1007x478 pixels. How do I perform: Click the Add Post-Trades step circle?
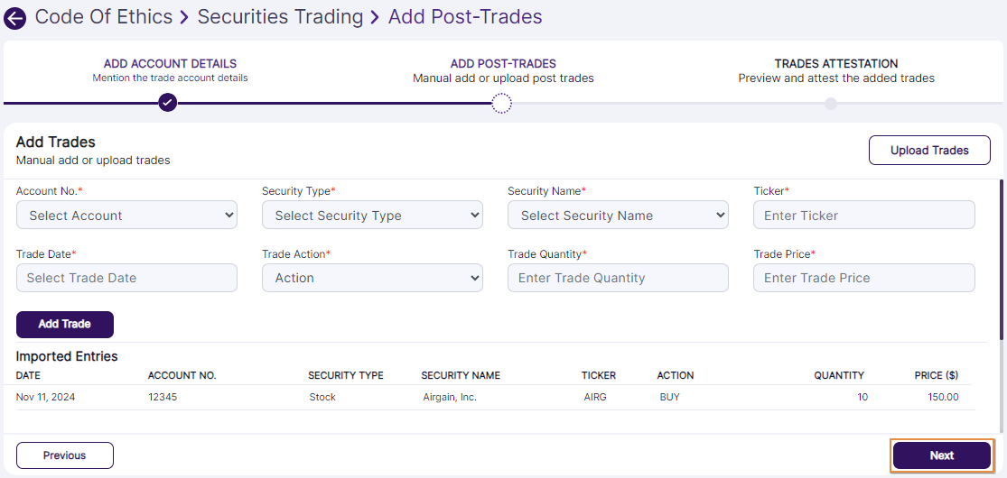click(x=502, y=104)
